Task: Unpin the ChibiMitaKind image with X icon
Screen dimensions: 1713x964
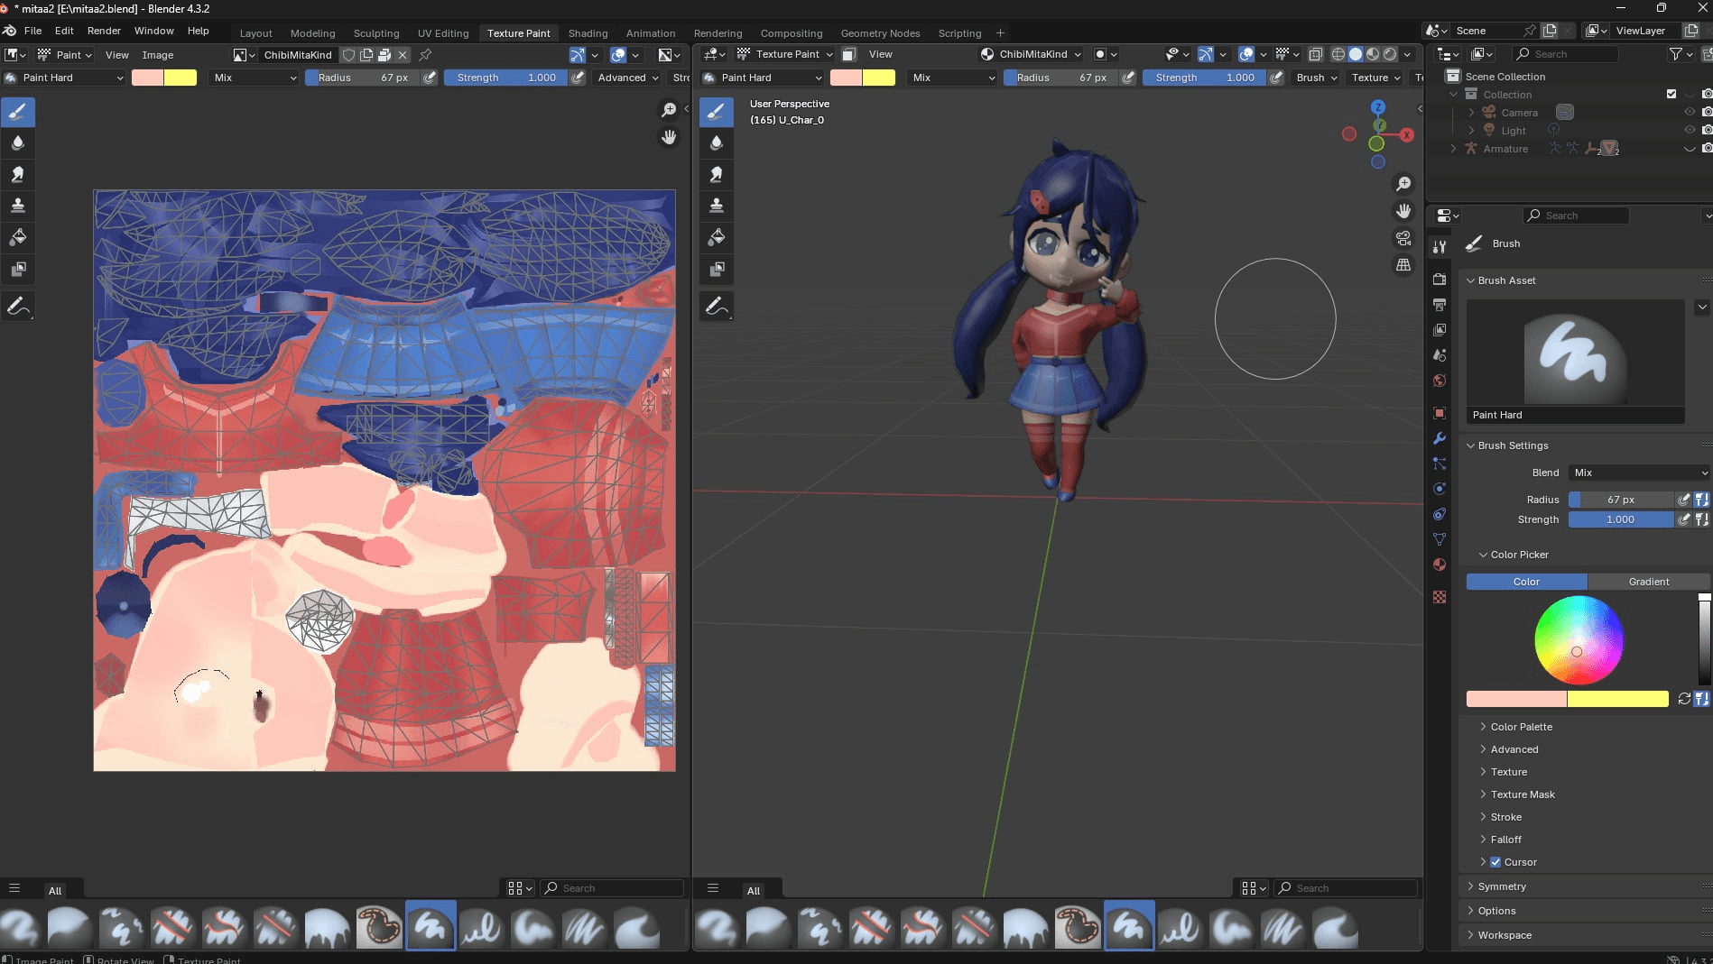Action: tap(403, 55)
